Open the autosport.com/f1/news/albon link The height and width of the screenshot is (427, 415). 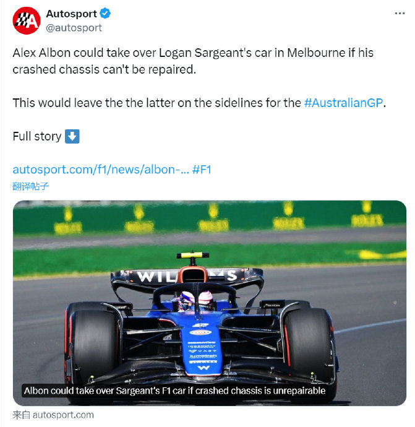point(101,170)
